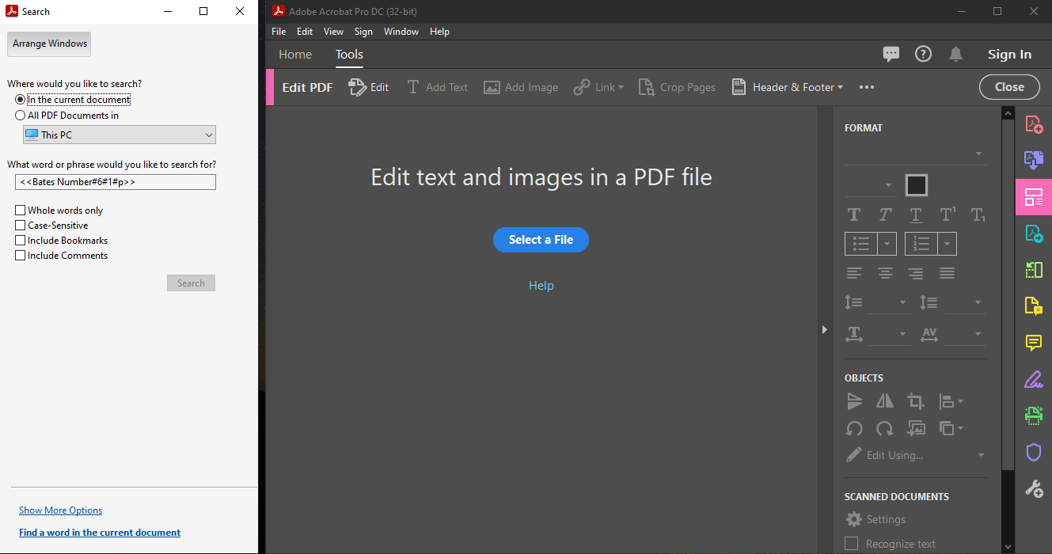Viewport: 1052px width, 554px height.
Task: Close the Edit PDF toolbar
Action: [x=1009, y=87]
